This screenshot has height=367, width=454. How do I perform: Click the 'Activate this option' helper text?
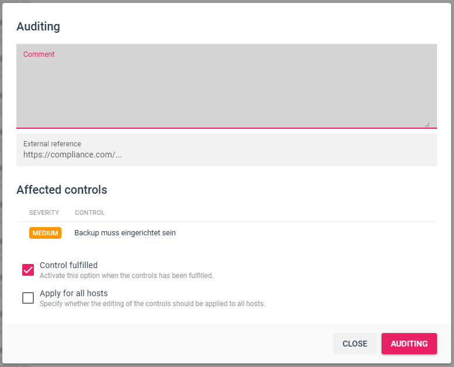[x=126, y=276]
